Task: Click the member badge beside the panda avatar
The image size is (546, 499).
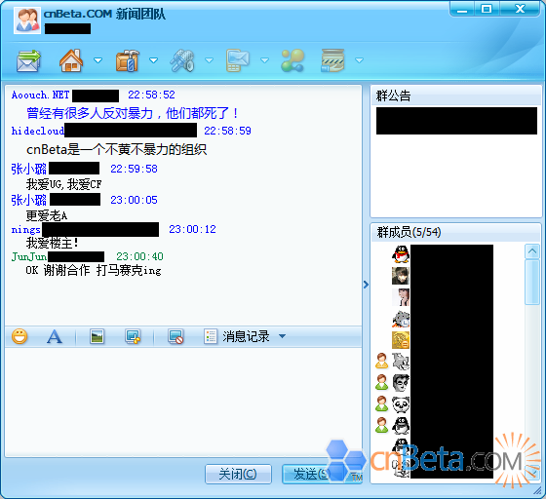Action: (x=381, y=403)
